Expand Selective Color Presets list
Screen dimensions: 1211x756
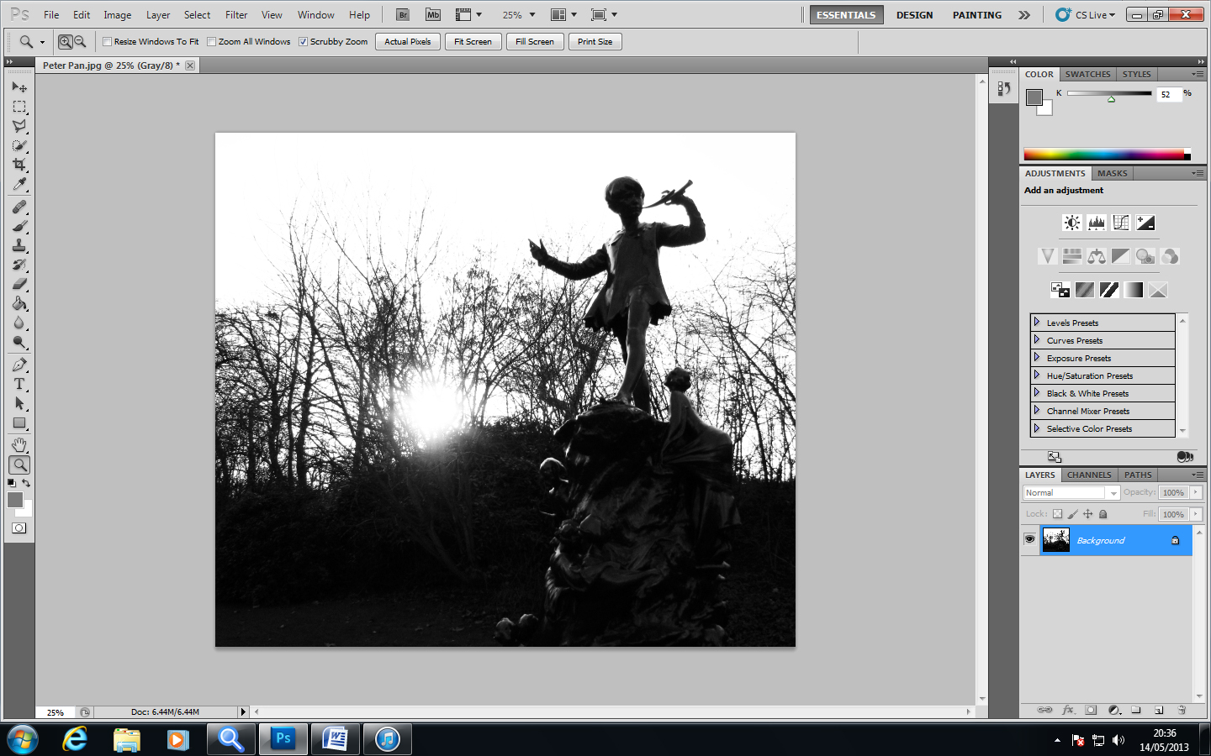coord(1037,428)
